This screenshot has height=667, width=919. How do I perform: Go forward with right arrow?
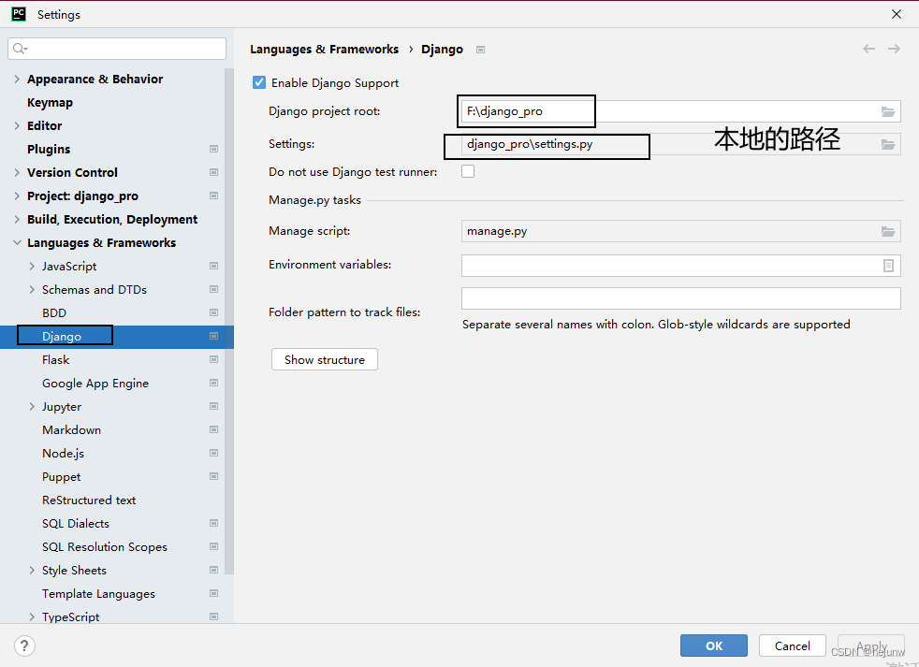click(894, 49)
